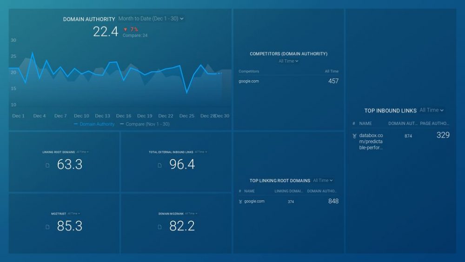Screen dimensions: 465x262
Task: Click the icon next to MozTrust value 85.3
Action: (47, 227)
